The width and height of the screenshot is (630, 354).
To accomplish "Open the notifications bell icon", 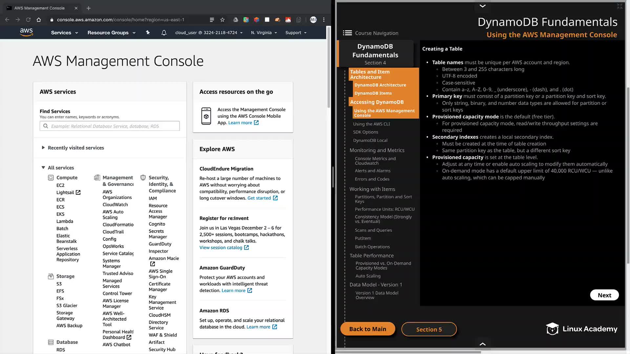I will [x=164, y=32].
